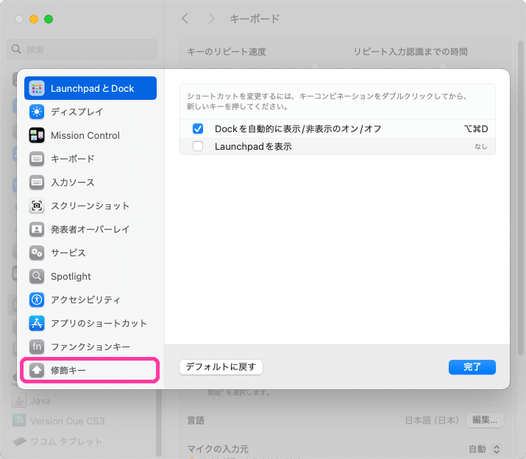Screen dimensions: 526x459
Task: Open the サービス category
Action: click(x=68, y=253)
